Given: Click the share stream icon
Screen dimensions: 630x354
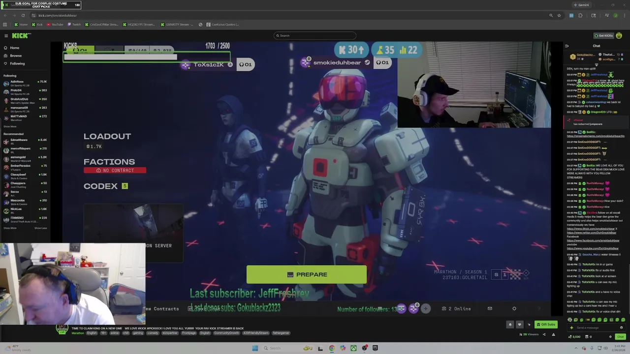Looking at the screenshot, I should coord(544,334).
